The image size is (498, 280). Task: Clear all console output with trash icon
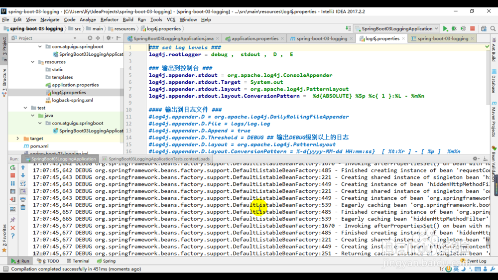23,208
